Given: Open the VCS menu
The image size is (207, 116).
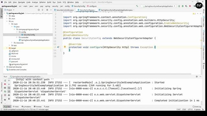Looking at the screenshot, I should (64, 2).
